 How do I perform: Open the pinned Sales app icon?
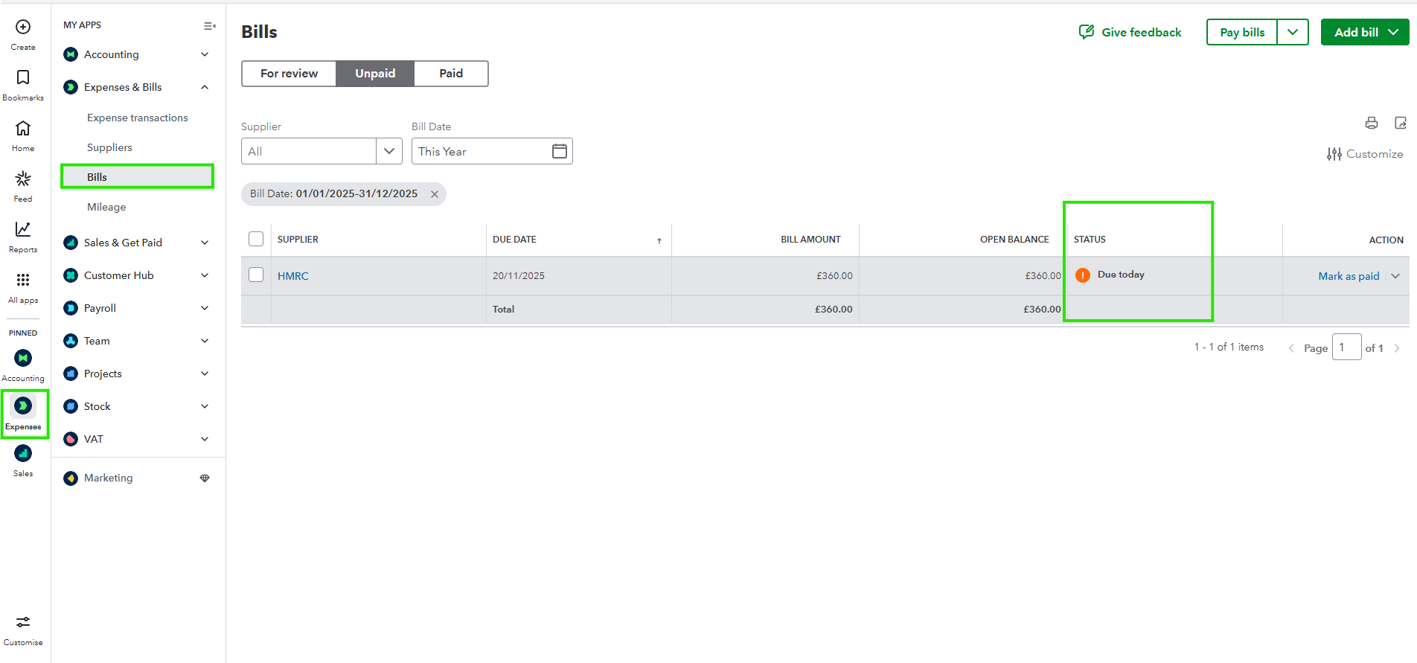click(x=23, y=453)
